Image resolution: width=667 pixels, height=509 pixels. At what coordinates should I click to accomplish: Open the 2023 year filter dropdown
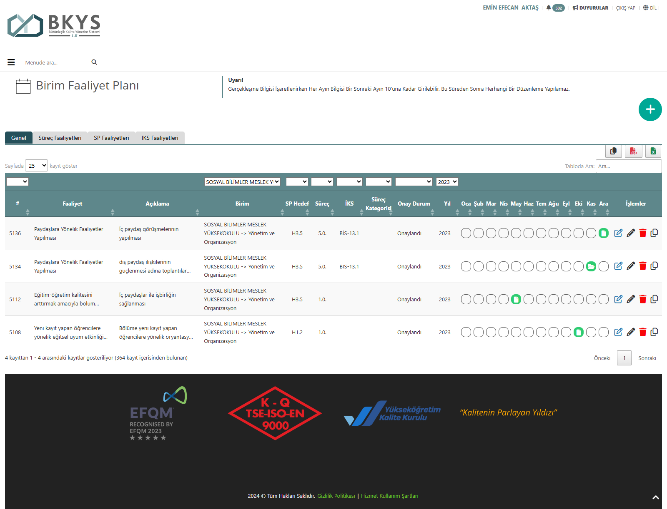(x=447, y=182)
